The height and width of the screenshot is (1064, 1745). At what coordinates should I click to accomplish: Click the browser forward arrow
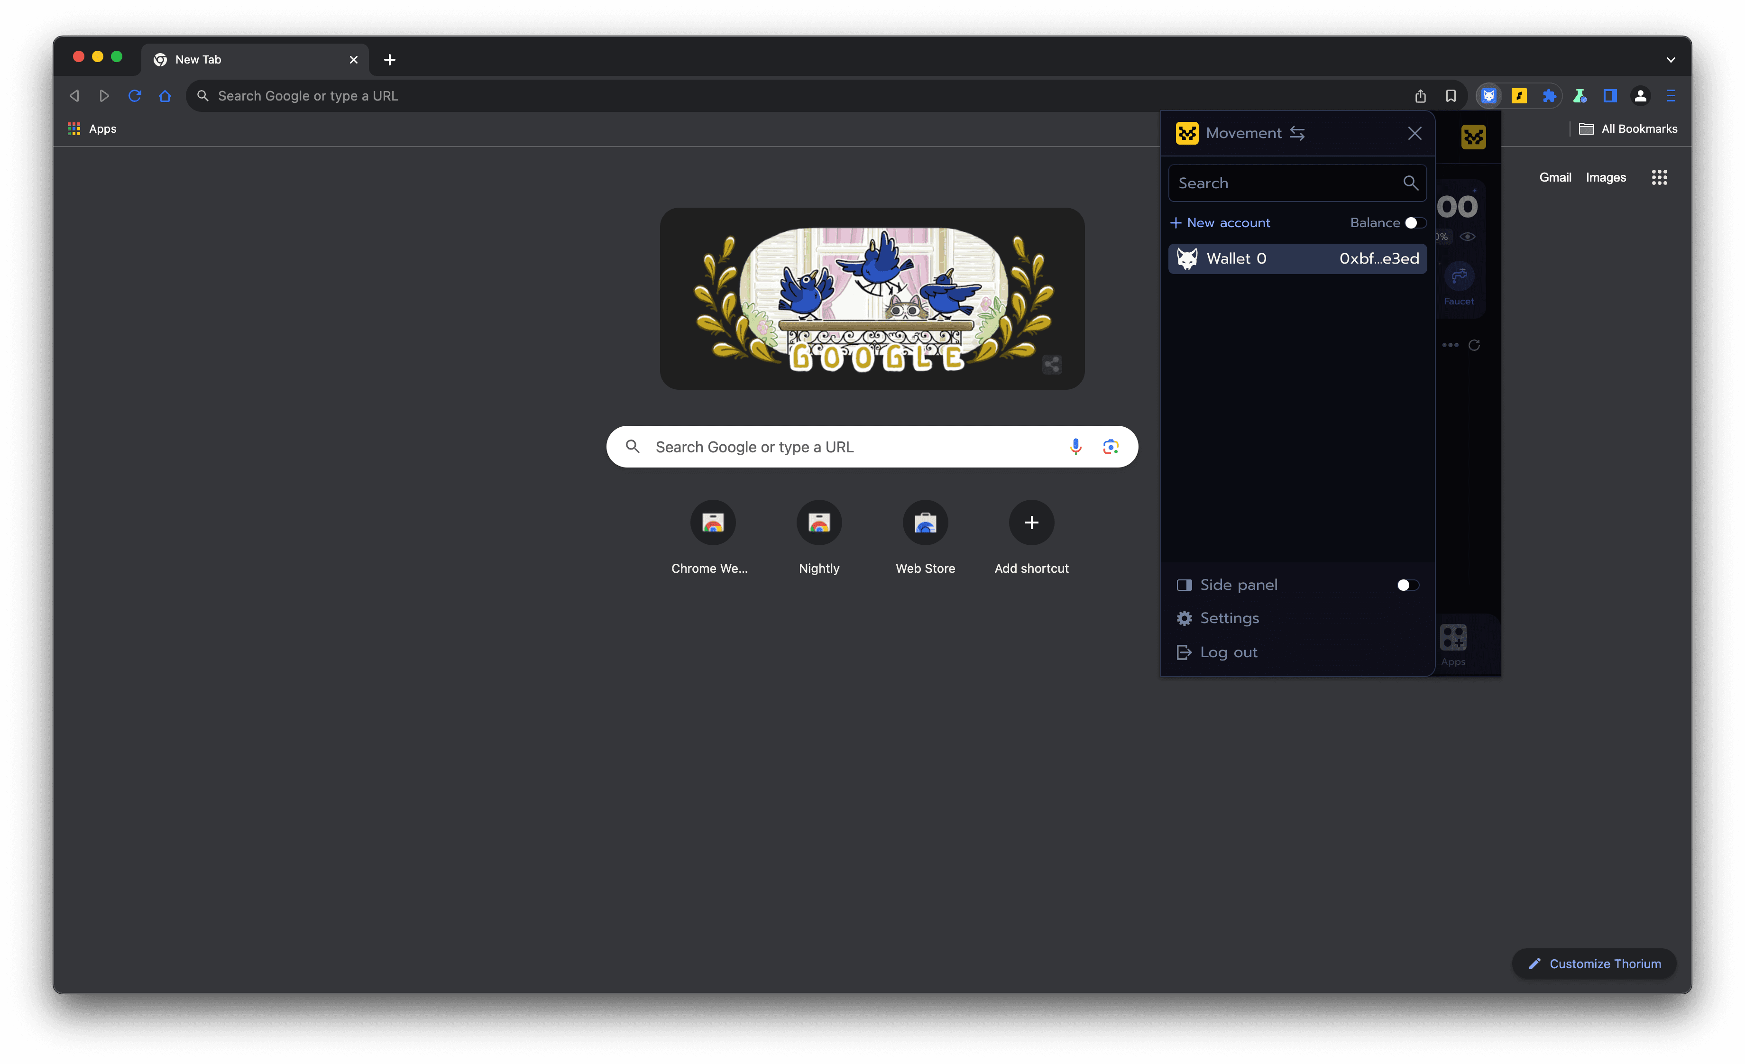(104, 96)
